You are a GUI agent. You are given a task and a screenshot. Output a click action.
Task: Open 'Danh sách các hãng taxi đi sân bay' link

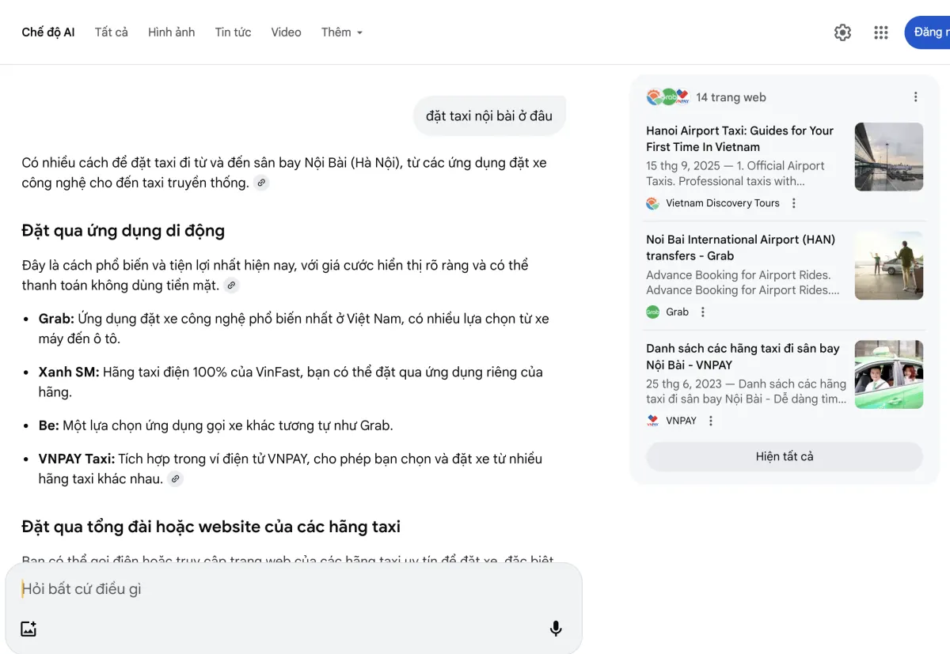[x=743, y=357]
